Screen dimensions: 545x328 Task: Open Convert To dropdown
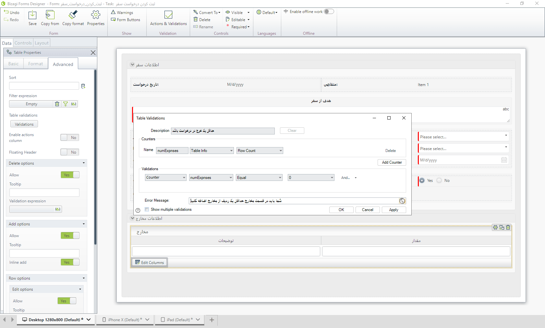click(207, 12)
